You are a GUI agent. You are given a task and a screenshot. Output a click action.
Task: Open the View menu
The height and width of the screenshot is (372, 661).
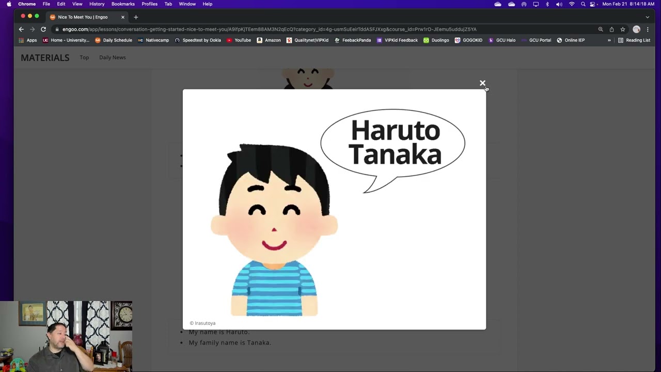(77, 4)
